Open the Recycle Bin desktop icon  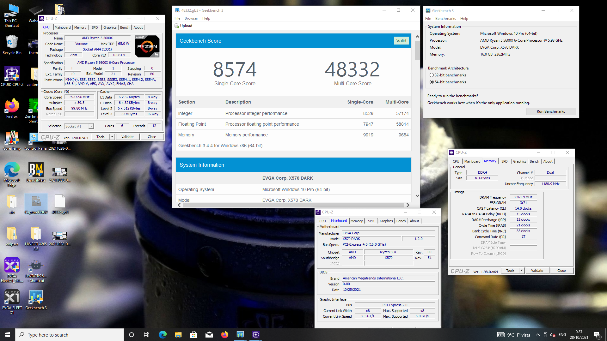[x=12, y=45]
